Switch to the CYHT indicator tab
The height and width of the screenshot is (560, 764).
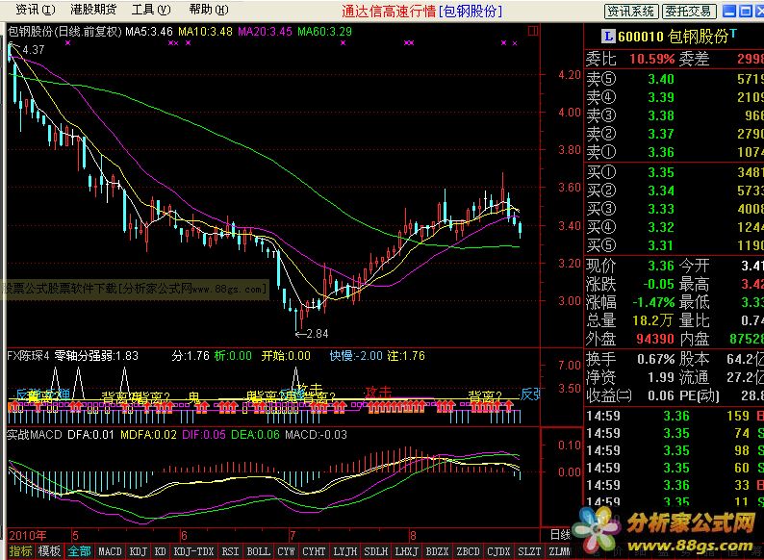pyautogui.click(x=314, y=551)
